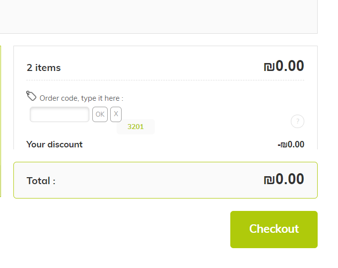The height and width of the screenshot is (268, 338).
Task: Open the question mark help icon
Action: (297, 121)
